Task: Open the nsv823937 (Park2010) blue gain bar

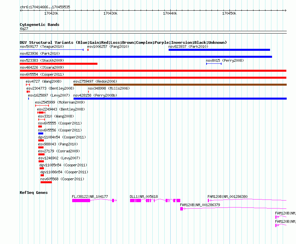Action: point(219,50)
